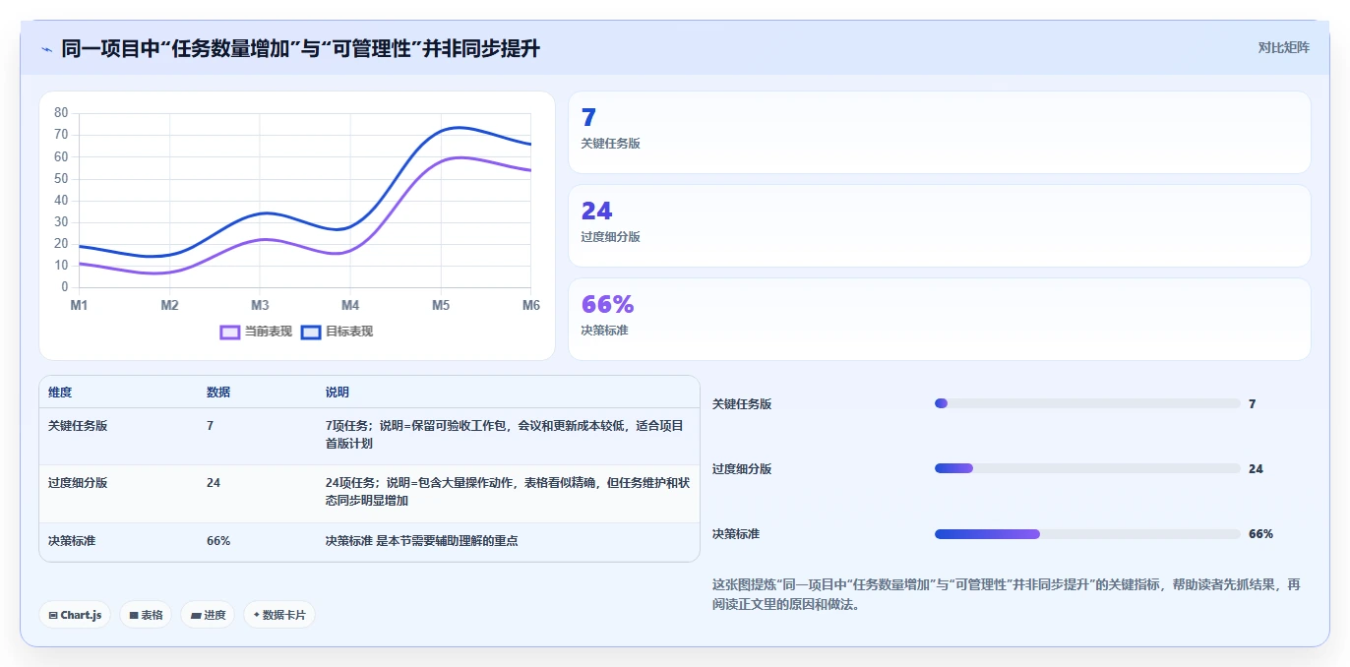Viewport: 1350px width, 667px height.
Task: Click the M1 label on the chart axis
Action: 79,306
